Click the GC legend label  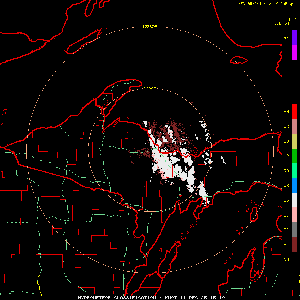coord(286,230)
